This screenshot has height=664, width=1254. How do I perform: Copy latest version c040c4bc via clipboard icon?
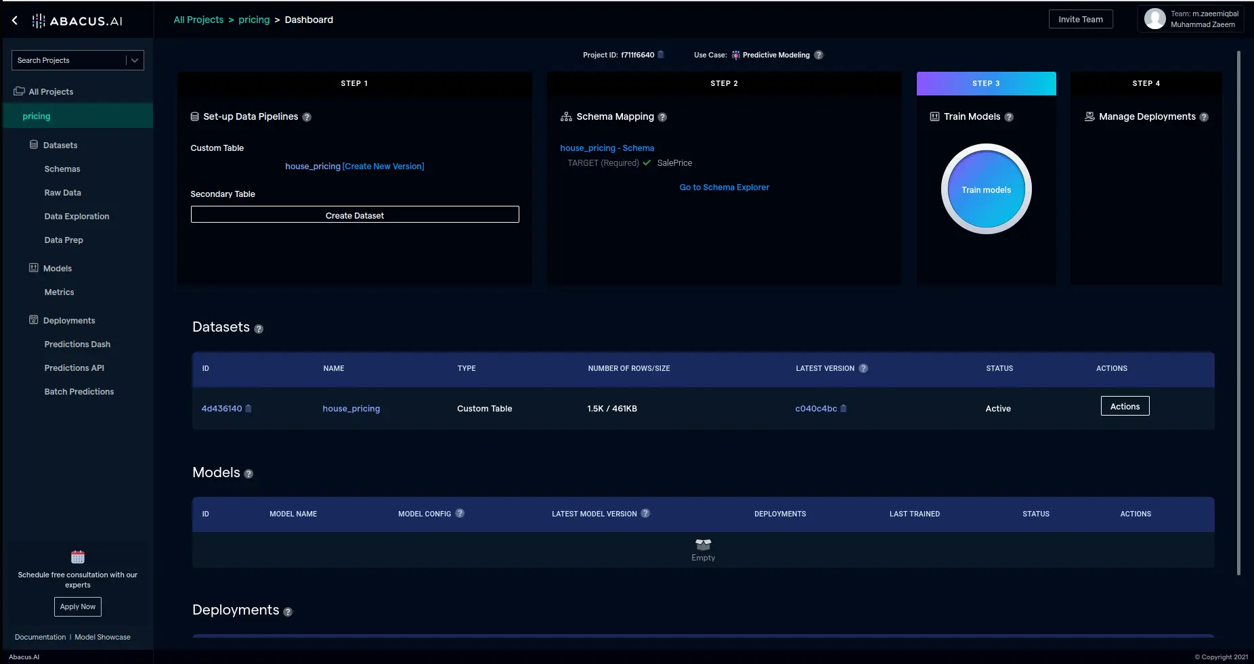point(844,409)
